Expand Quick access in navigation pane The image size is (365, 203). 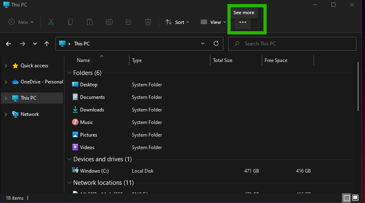pyautogui.click(x=6, y=66)
